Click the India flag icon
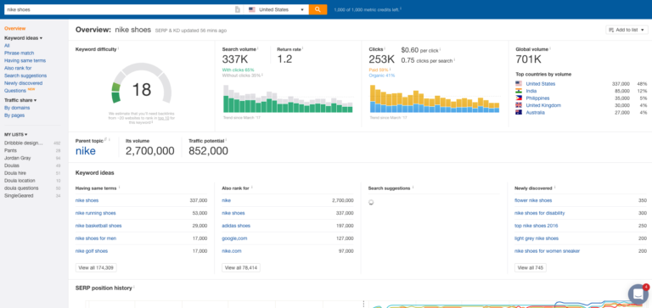 tap(519, 91)
